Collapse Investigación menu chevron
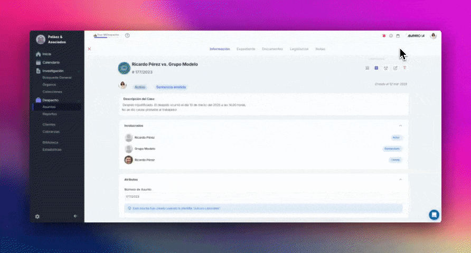 tap(79, 71)
